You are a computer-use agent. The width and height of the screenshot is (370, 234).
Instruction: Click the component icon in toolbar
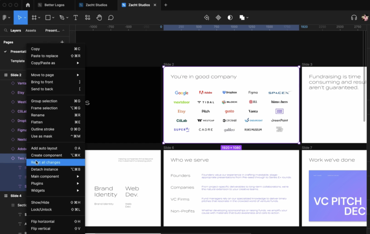[218, 18]
